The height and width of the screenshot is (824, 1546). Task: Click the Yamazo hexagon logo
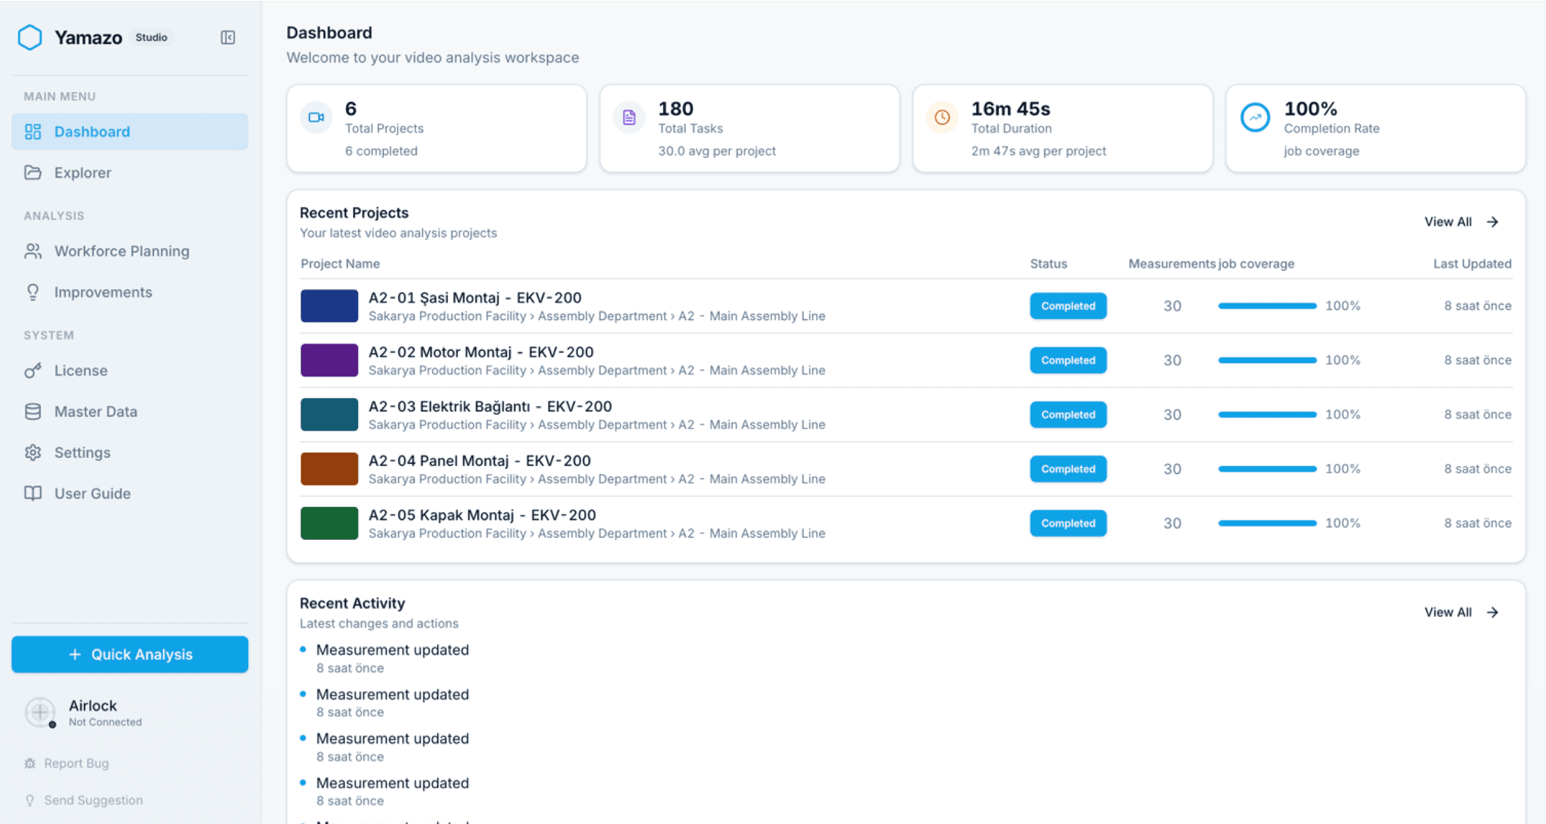30,37
